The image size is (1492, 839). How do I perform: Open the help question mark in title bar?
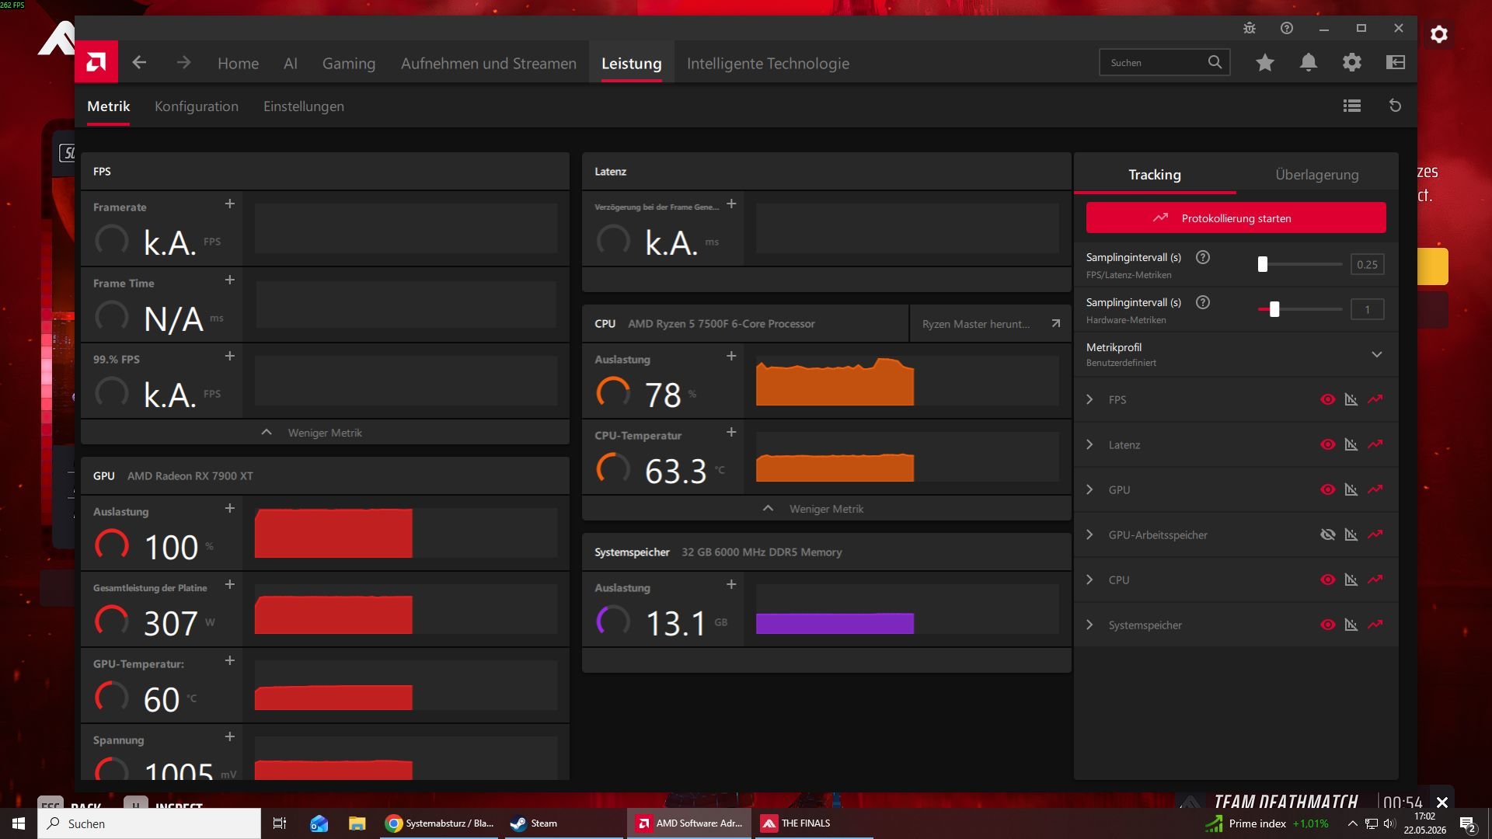[x=1287, y=28]
